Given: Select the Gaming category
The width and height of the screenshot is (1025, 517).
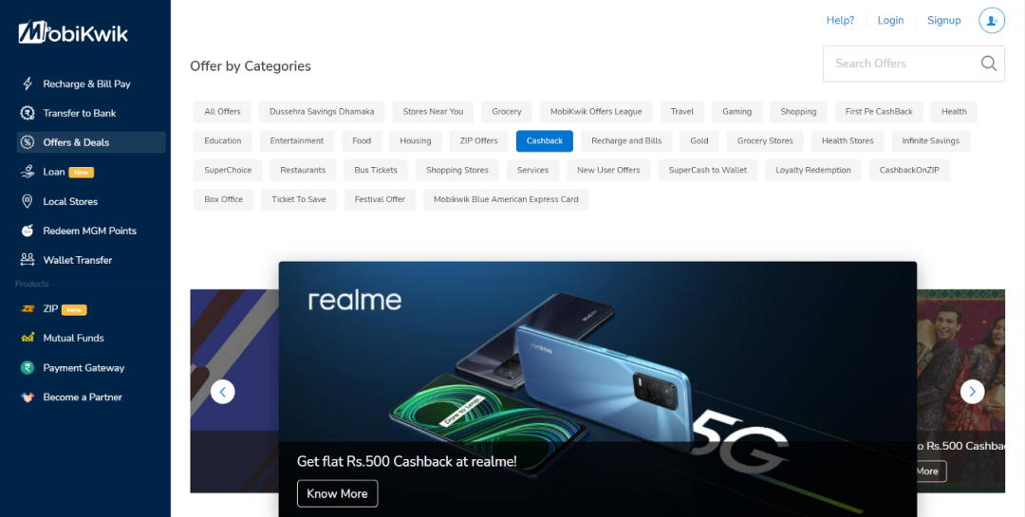Looking at the screenshot, I should (736, 112).
